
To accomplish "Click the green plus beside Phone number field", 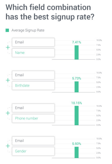I will coord(8,113).
